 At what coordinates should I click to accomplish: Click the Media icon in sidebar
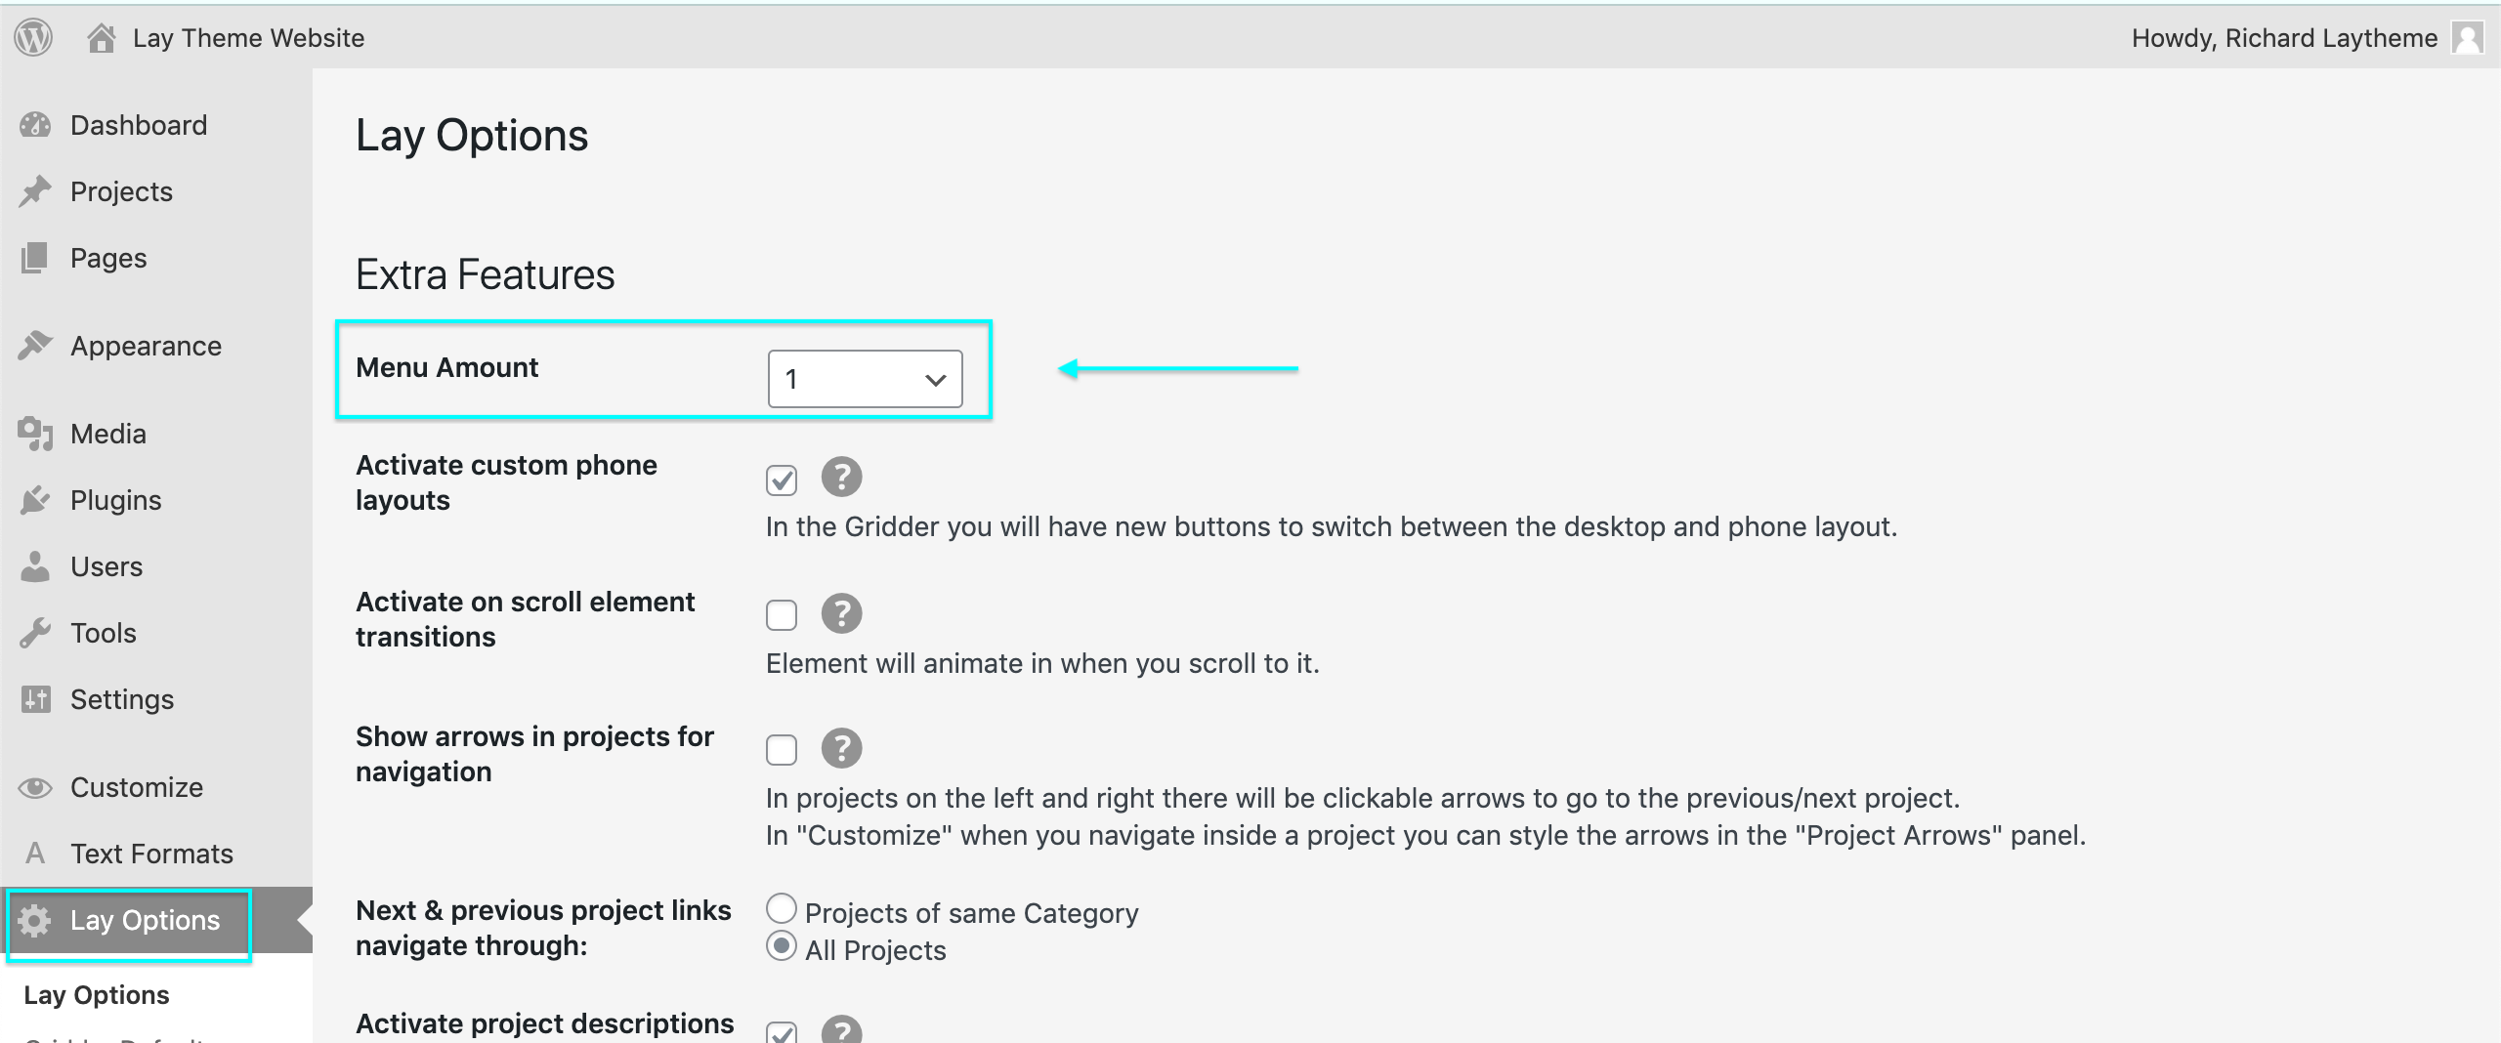(35, 434)
